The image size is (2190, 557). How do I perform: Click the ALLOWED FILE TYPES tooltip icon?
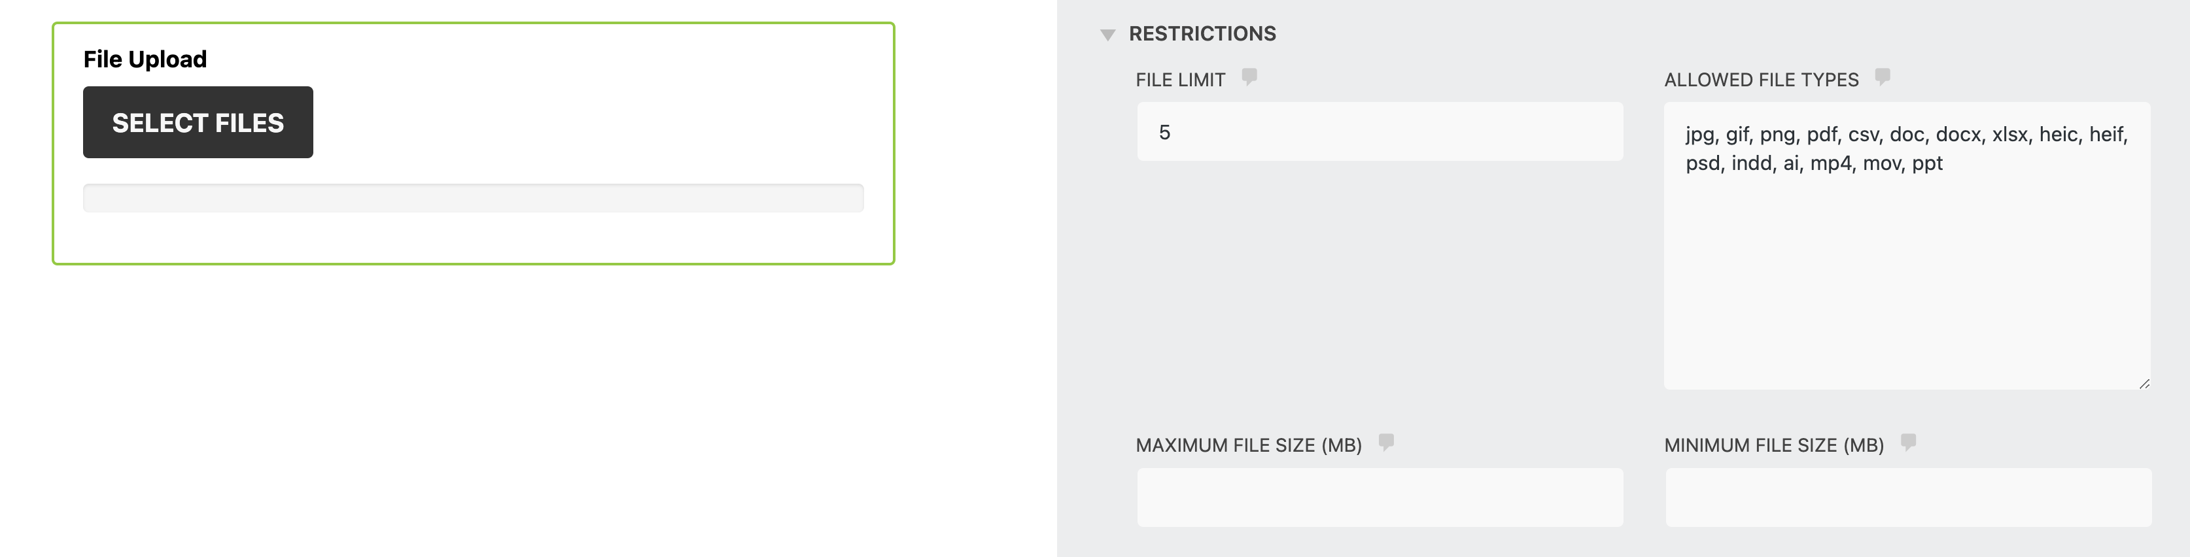(1883, 78)
